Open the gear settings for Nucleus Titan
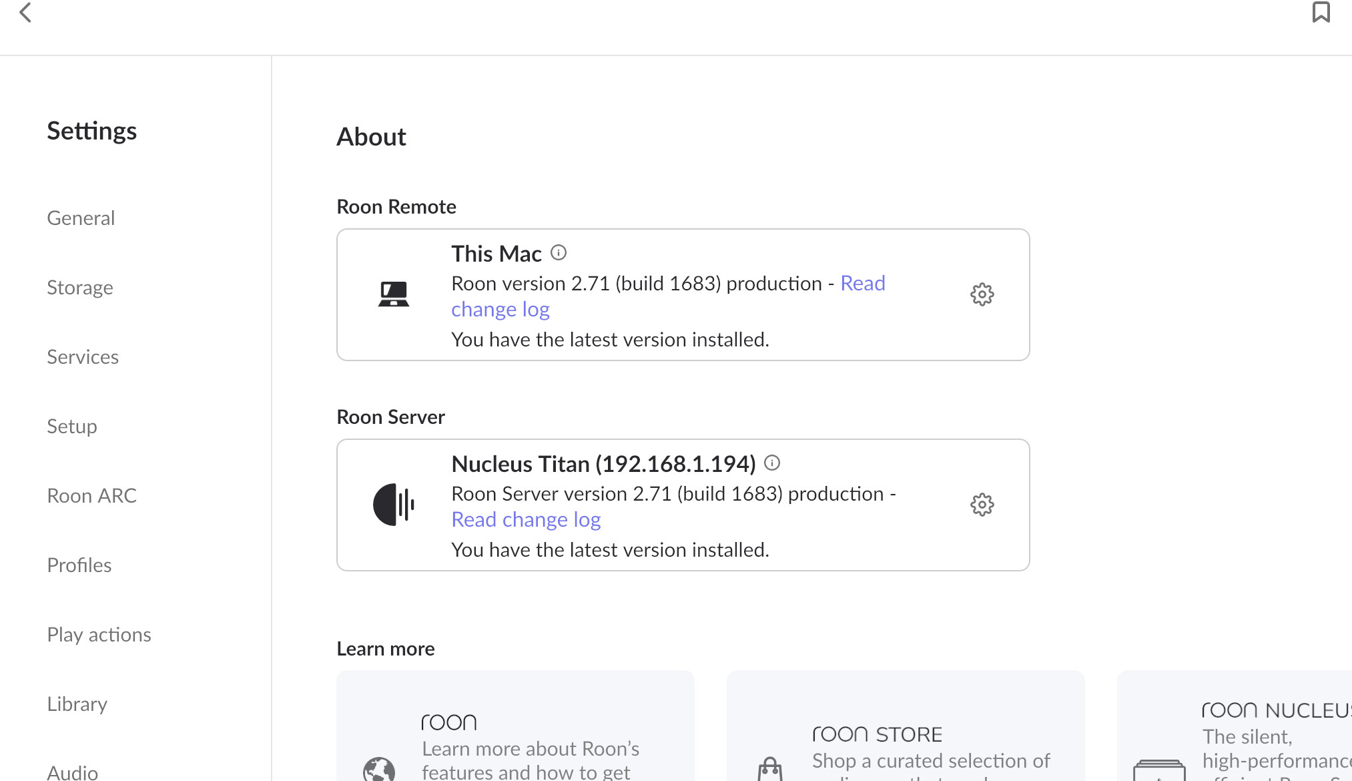 point(982,505)
